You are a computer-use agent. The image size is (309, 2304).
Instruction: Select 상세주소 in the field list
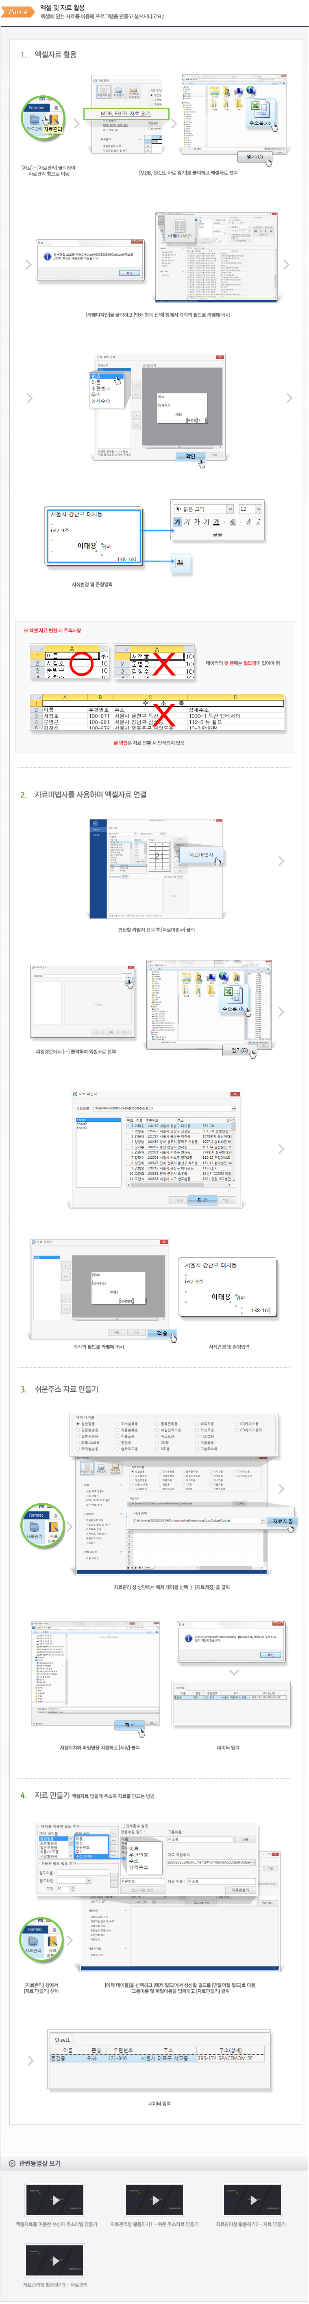point(101,401)
